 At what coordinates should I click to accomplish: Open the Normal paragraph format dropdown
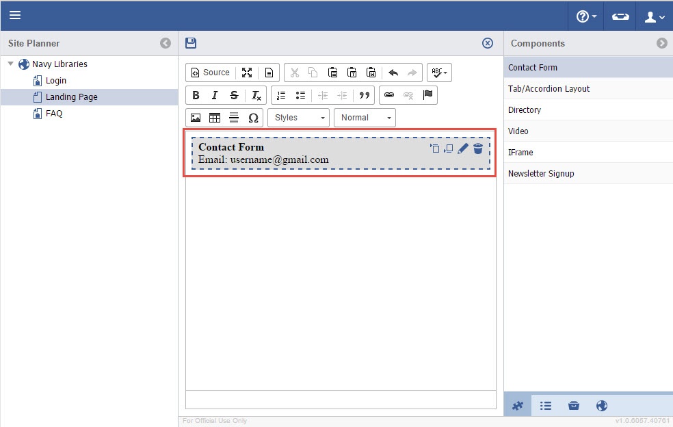(365, 118)
